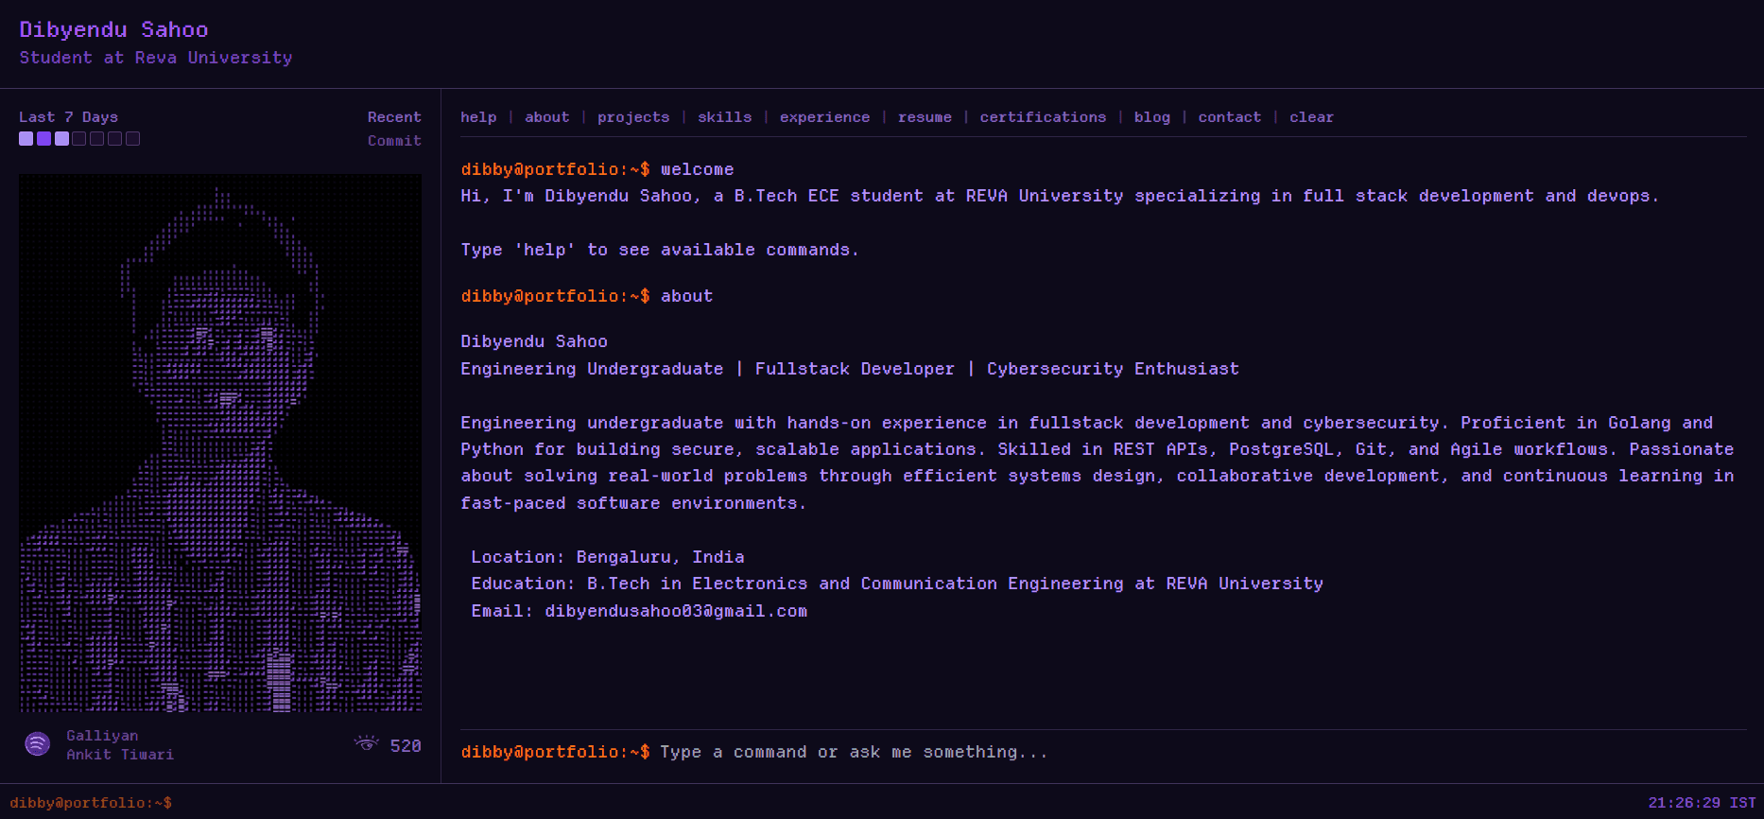Click the eye views counter icon
Image resolution: width=1764 pixels, height=819 pixels.
point(366,744)
